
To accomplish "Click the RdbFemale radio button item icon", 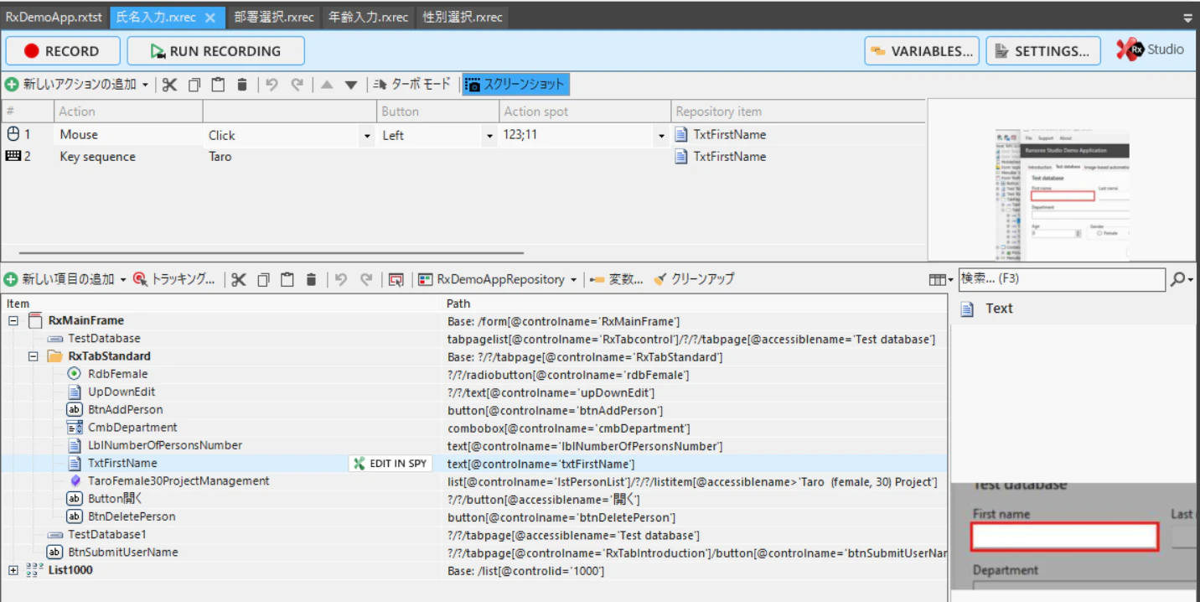I will tap(74, 374).
